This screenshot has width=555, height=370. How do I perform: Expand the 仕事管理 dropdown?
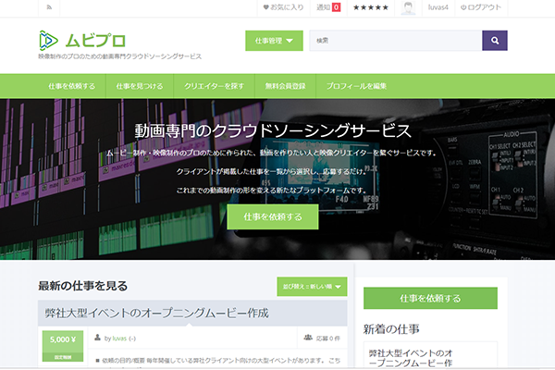274,41
